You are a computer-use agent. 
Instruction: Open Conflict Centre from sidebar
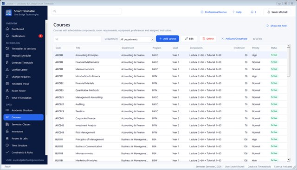24,70
